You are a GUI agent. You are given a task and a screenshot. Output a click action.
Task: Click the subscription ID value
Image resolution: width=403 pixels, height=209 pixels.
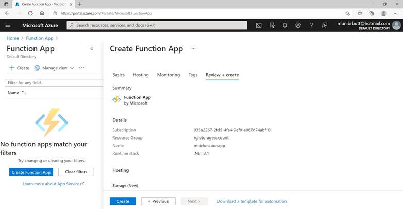(x=232, y=130)
